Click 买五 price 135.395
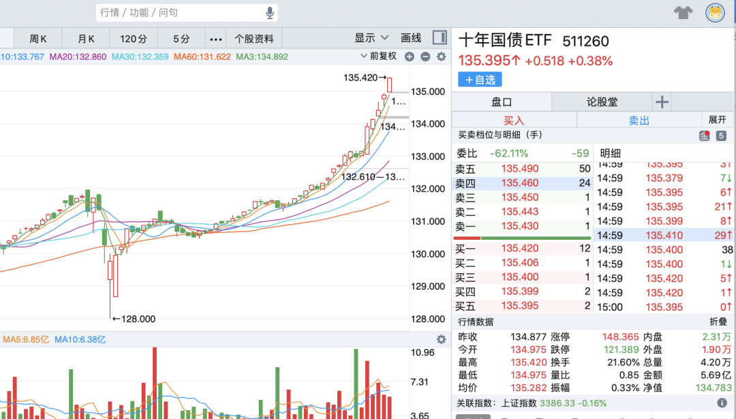This screenshot has height=419, width=736. click(519, 306)
